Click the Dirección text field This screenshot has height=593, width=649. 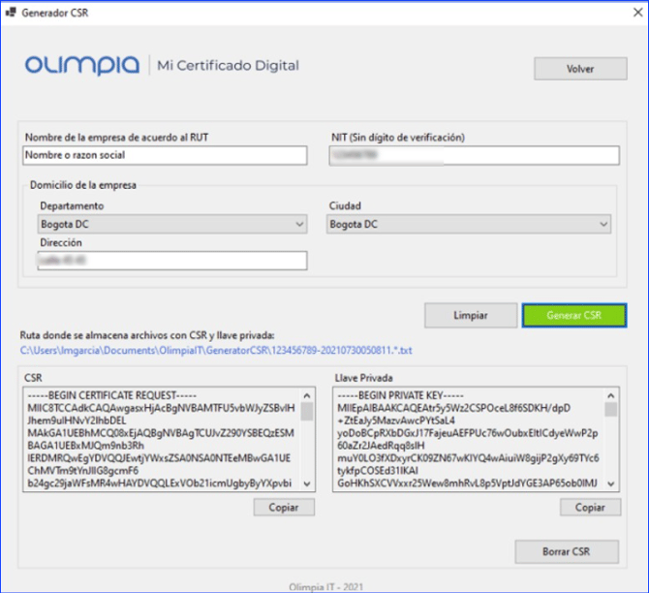click(x=164, y=261)
